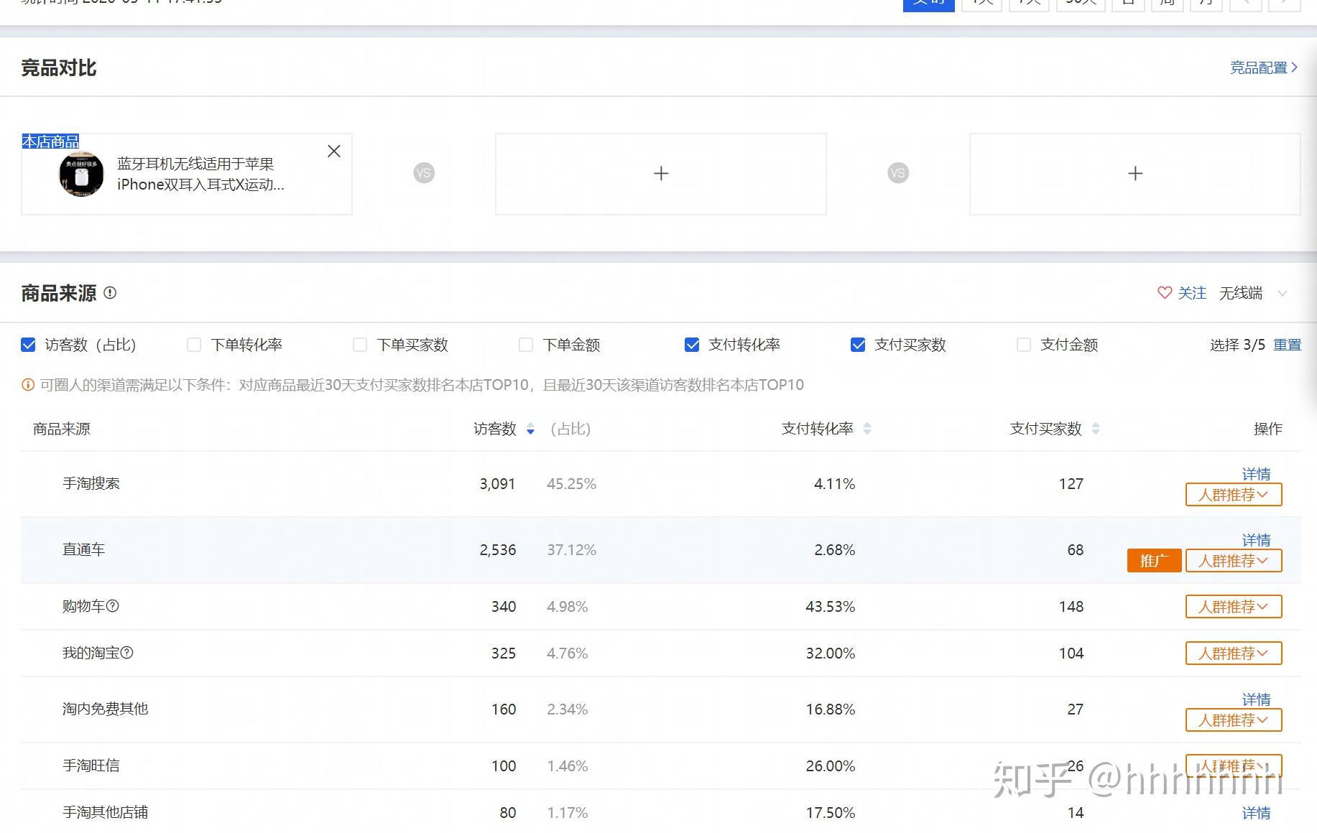The image size is (1317, 833).
Task: Expand 人群推荐 dropdown for 购物车
Action: 1233,607
